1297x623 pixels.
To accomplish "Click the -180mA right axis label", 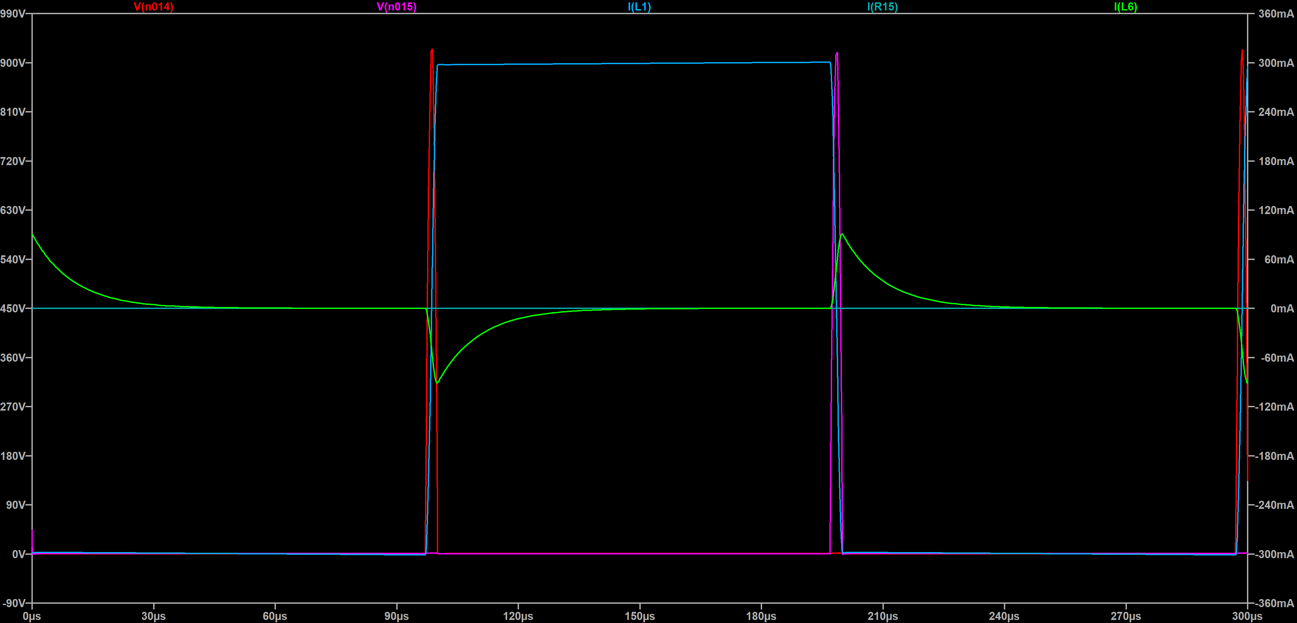I will pos(1274,456).
